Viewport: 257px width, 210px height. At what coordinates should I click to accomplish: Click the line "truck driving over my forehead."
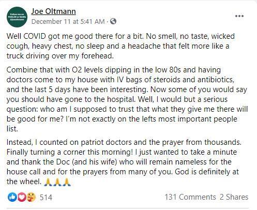click(60, 56)
